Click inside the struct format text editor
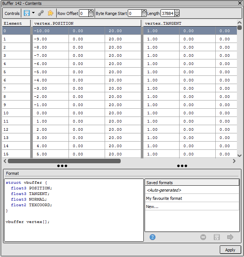 74,210
